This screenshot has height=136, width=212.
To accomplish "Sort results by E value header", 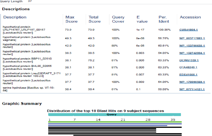I will pyautogui.click(x=142, y=19).
